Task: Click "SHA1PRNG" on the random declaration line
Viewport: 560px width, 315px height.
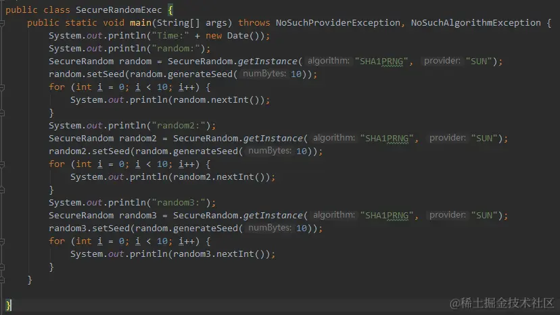Action: click(381, 62)
